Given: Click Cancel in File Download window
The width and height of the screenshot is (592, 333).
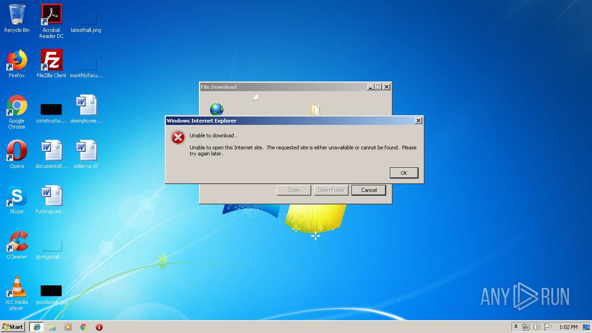Looking at the screenshot, I should (x=369, y=190).
